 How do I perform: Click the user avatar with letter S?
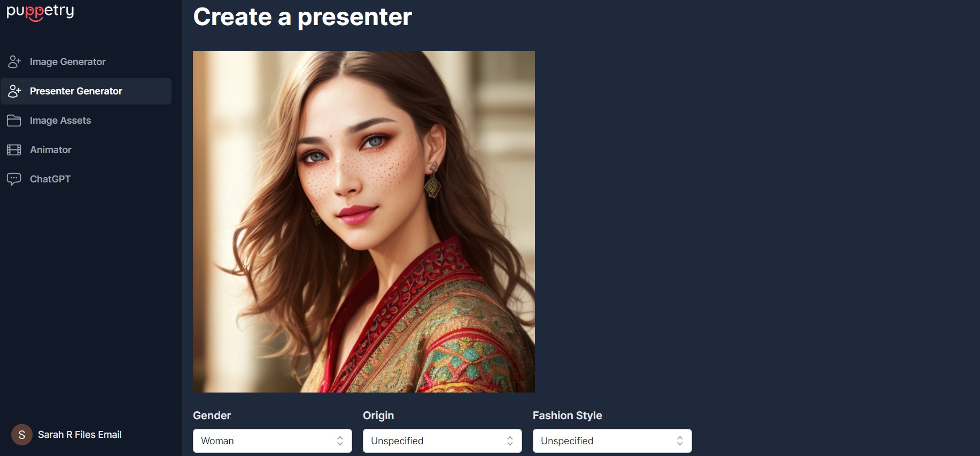[x=22, y=435]
